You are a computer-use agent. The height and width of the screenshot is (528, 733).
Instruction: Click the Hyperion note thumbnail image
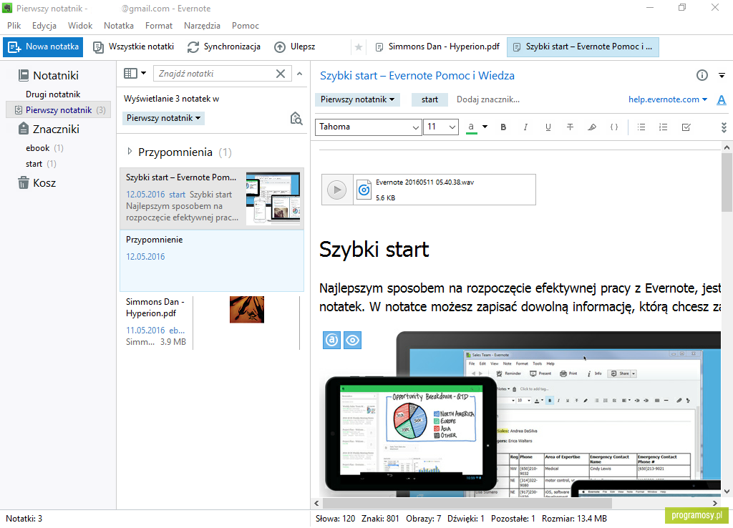247,309
